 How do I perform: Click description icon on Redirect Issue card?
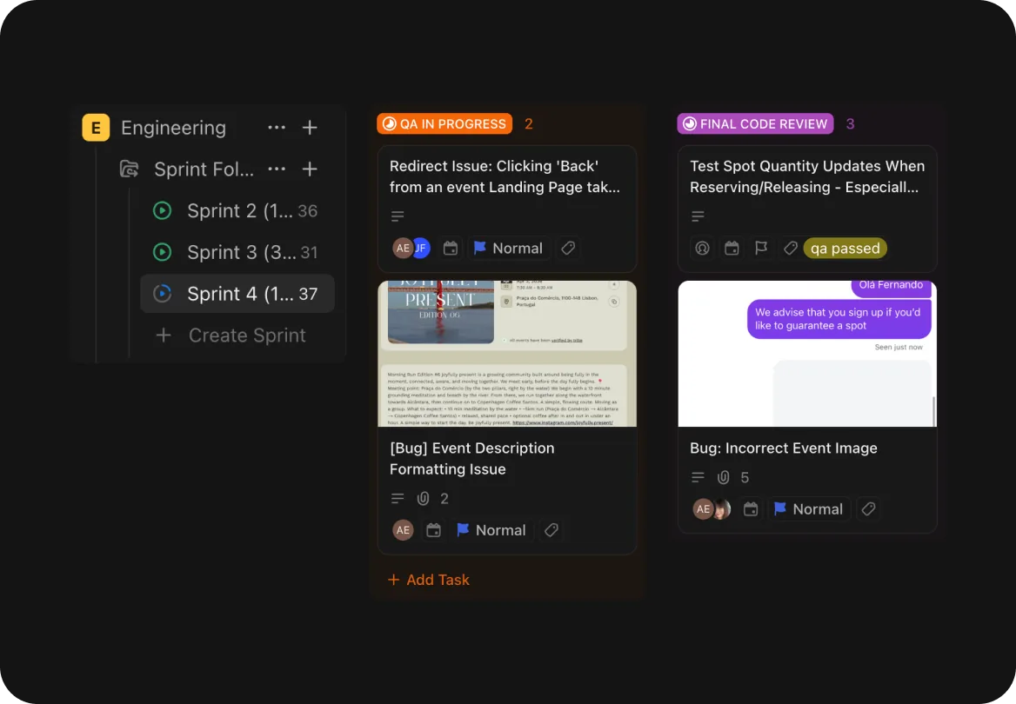pos(398,216)
